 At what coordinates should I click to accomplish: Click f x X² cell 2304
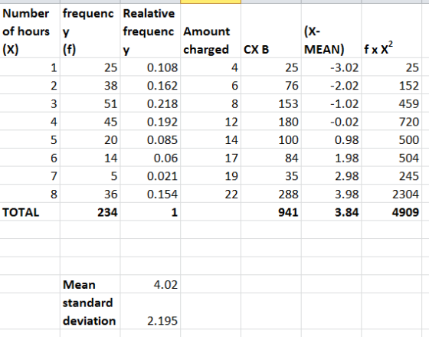(391, 194)
